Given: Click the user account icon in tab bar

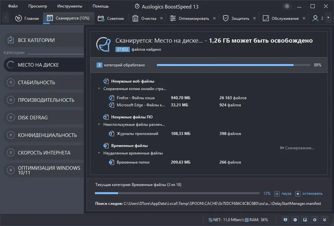Looking at the screenshot, I should (x=315, y=18).
